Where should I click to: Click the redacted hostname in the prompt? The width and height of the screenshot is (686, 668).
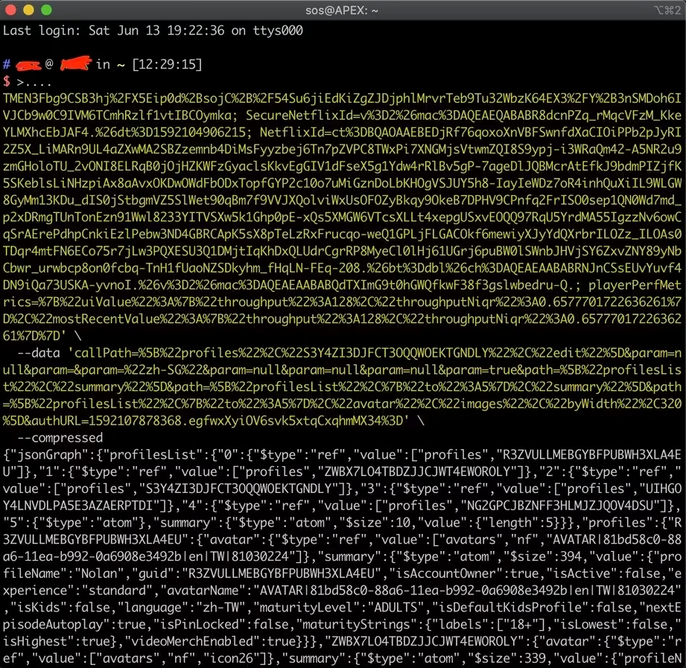(74, 65)
